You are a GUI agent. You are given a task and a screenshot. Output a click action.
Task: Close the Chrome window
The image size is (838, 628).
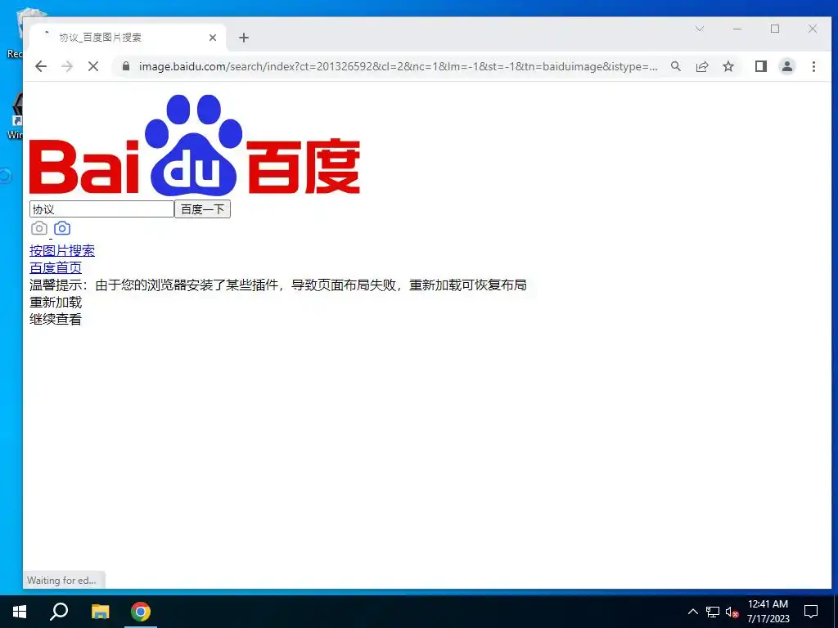pos(813,29)
